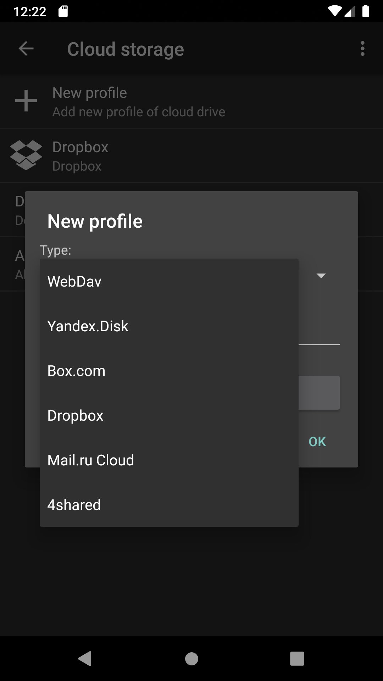This screenshot has height=681, width=383.
Task: Pick Box.com from the dropdown list
Action: [169, 371]
